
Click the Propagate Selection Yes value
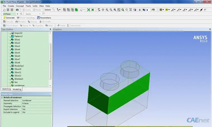click(x=37, y=106)
